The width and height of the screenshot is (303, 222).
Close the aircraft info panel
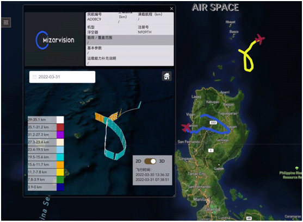coord(171,9)
